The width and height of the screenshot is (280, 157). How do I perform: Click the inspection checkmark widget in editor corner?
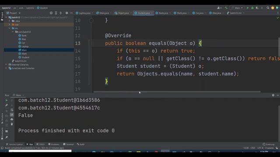tap(278, 18)
